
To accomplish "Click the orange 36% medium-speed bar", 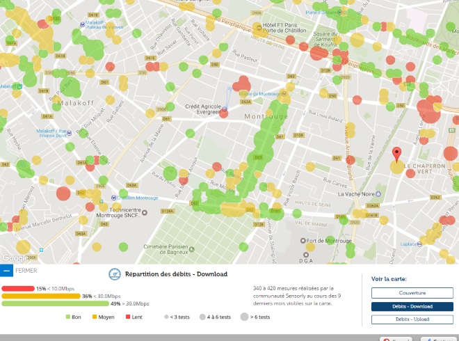I will pos(41,296).
